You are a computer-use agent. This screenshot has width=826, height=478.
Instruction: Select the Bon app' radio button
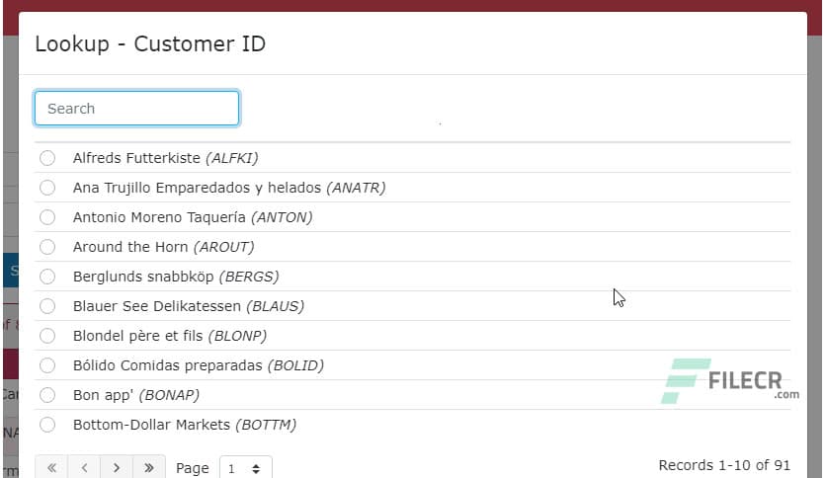tap(47, 395)
